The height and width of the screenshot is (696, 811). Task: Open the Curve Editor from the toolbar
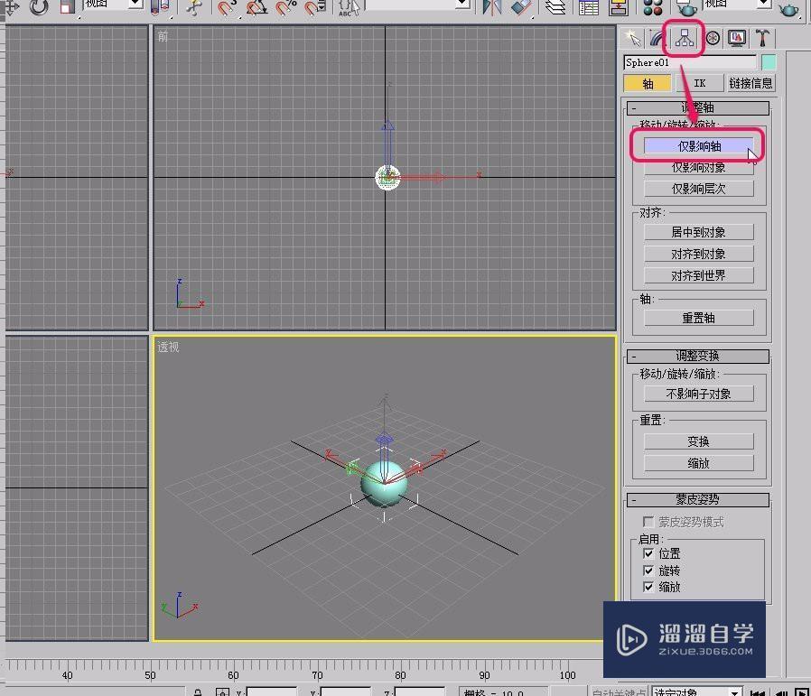coord(587,9)
